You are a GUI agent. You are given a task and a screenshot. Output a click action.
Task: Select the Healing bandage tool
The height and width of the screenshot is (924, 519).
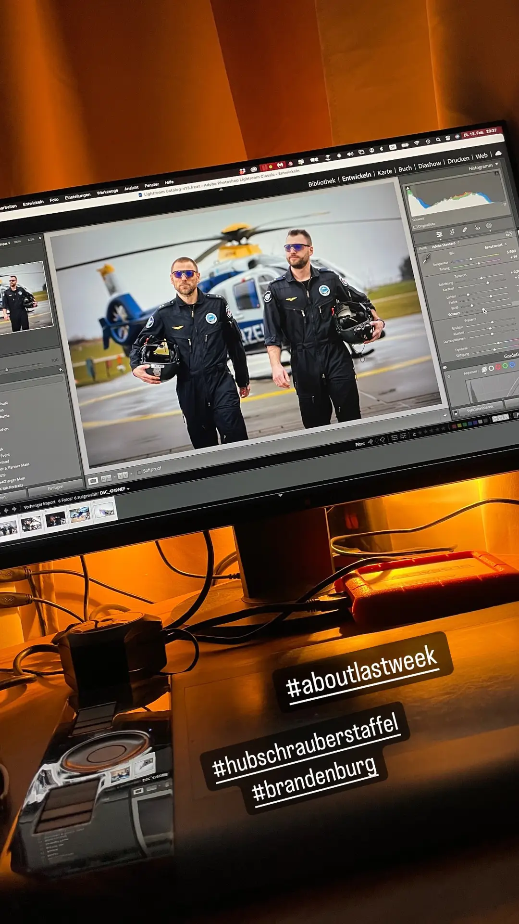[x=465, y=230]
